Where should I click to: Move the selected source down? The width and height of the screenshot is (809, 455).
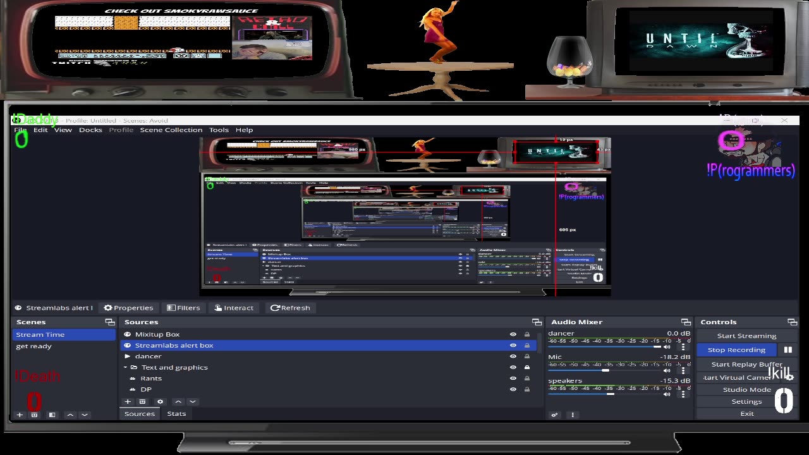(x=193, y=401)
